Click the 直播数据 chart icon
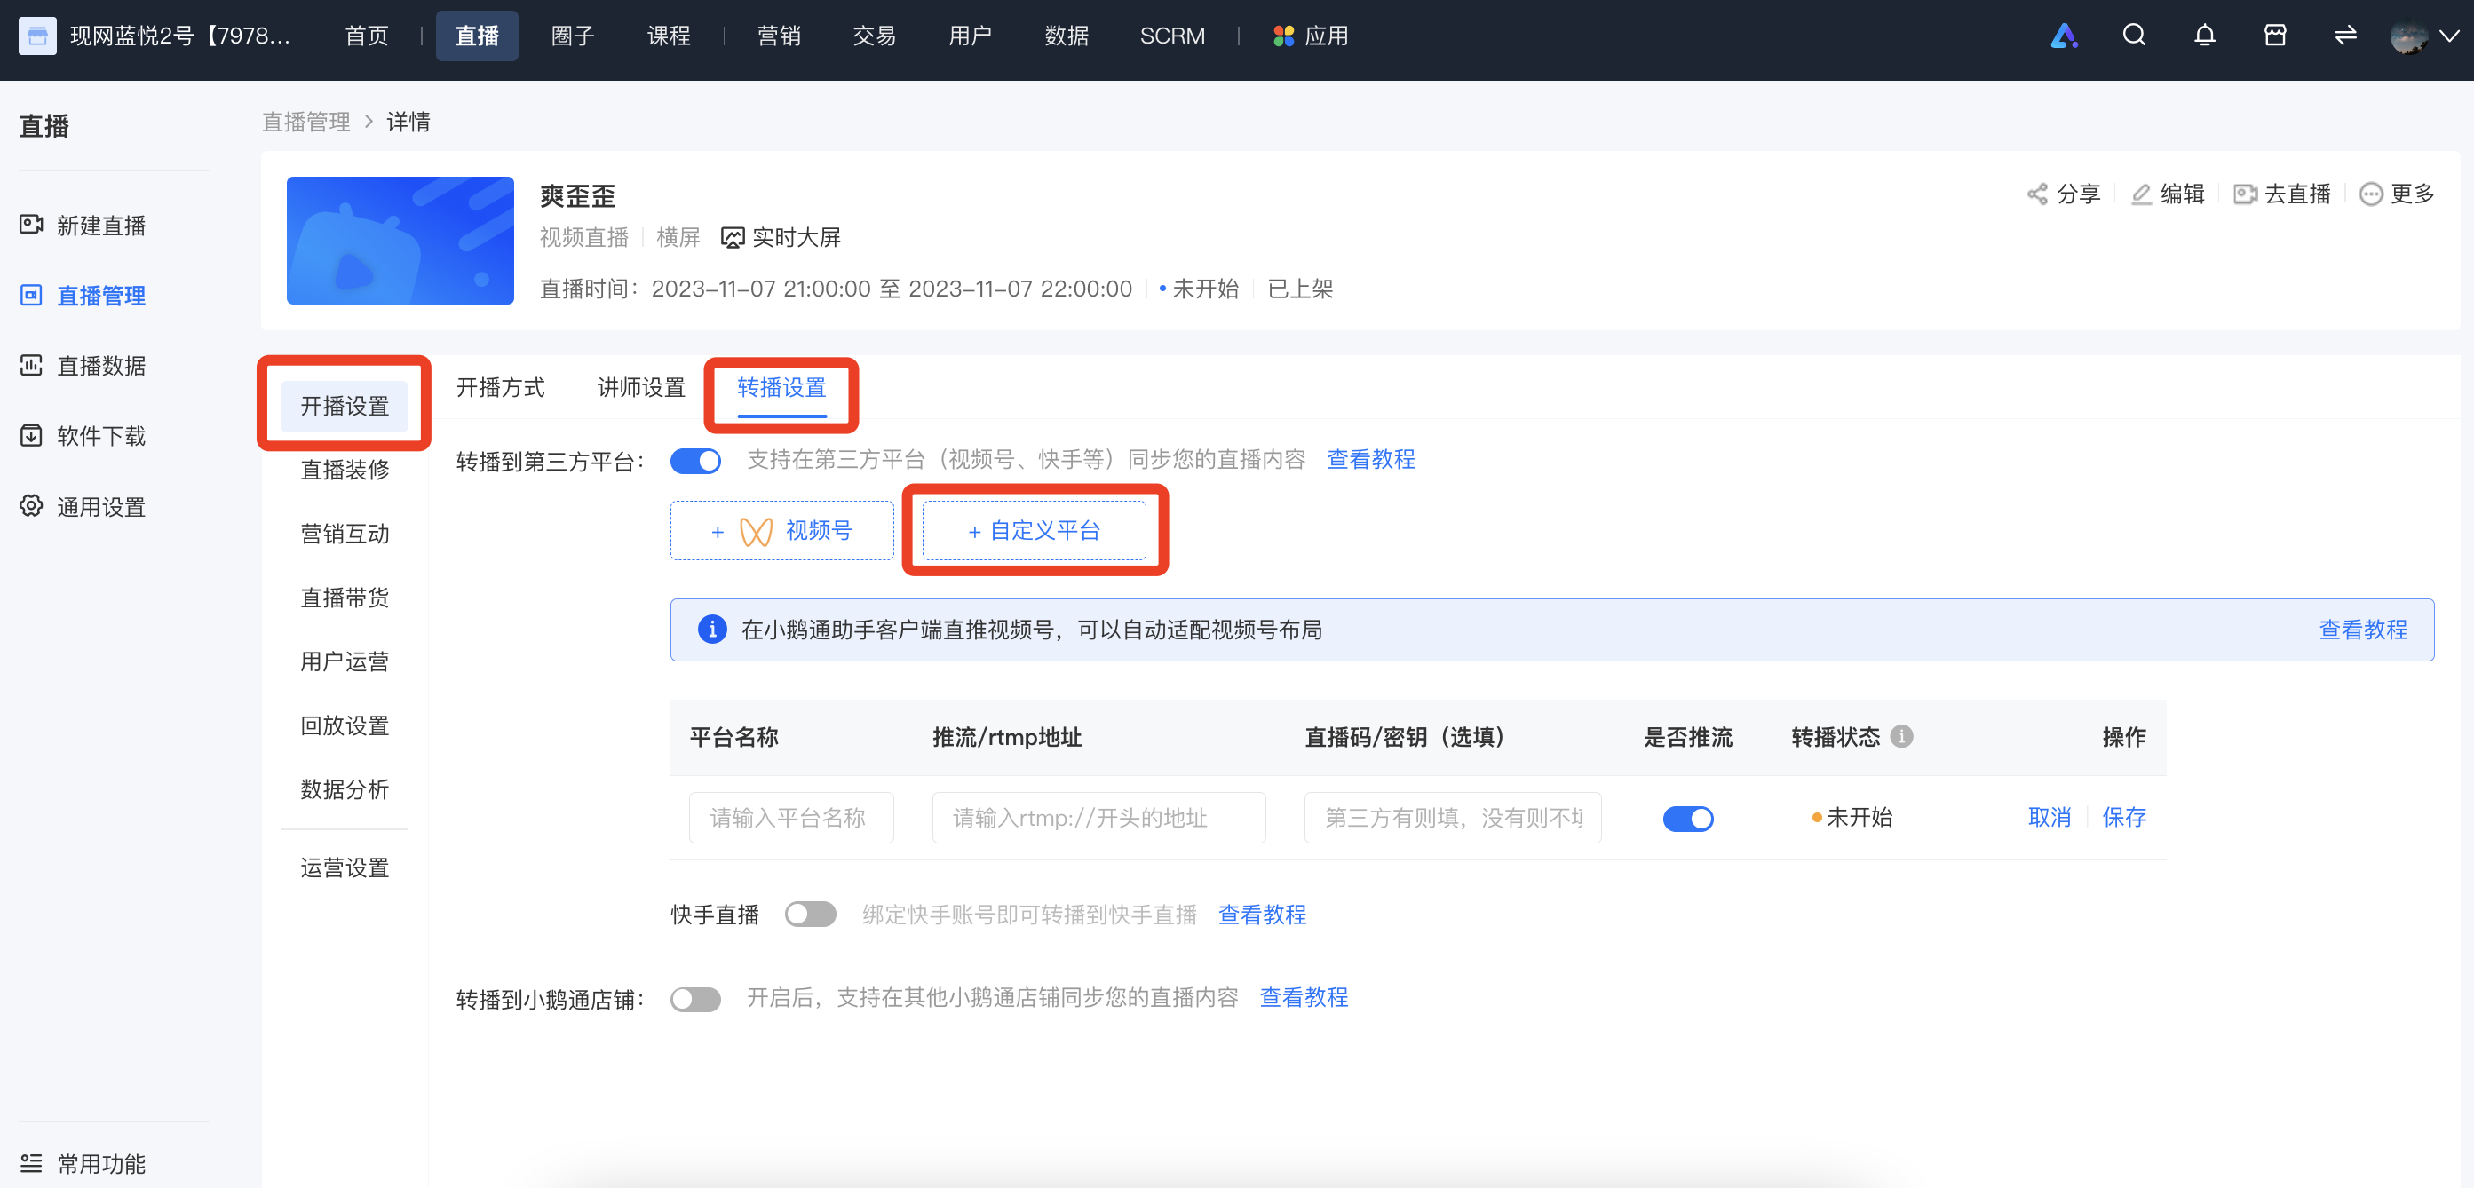Viewport: 2474px width, 1188px height. coord(32,365)
